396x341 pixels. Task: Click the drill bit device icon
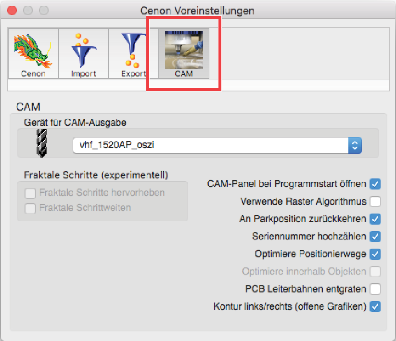pos(42,143)
